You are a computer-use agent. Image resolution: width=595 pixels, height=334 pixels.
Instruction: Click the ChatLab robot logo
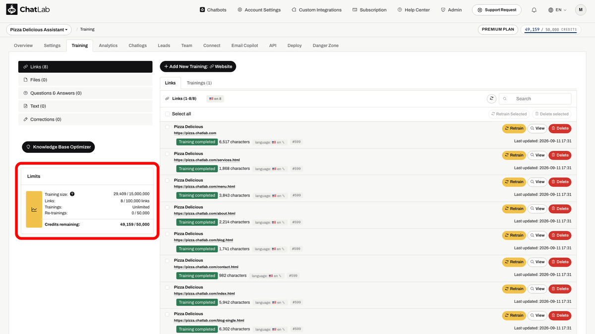(12, 9)
